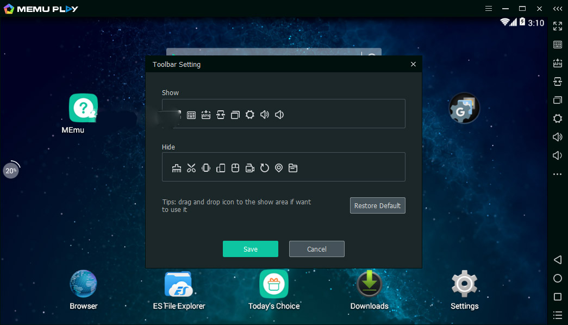The image size is (568, 325).
Task: Select the gear settings icon in Show area
Action: [249, 115]
